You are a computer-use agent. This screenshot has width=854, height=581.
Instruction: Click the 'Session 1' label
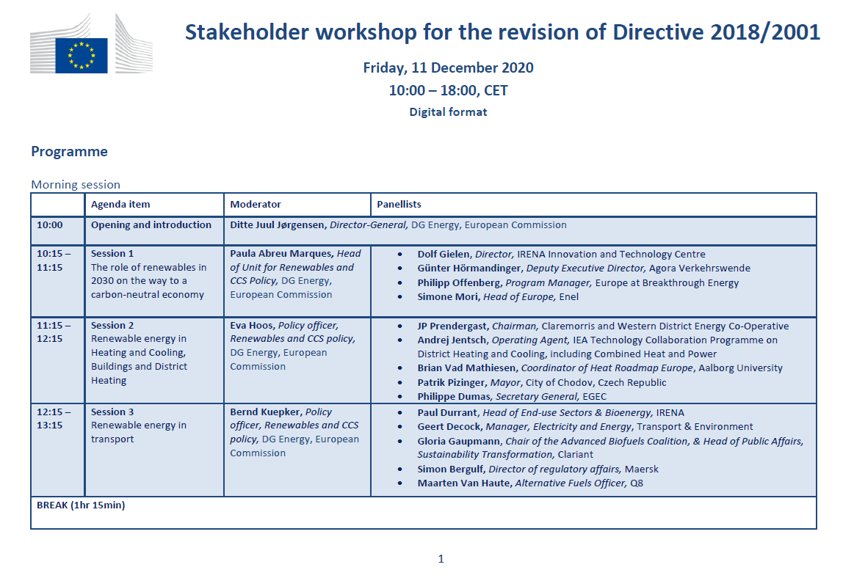click(x=112, y=254)
